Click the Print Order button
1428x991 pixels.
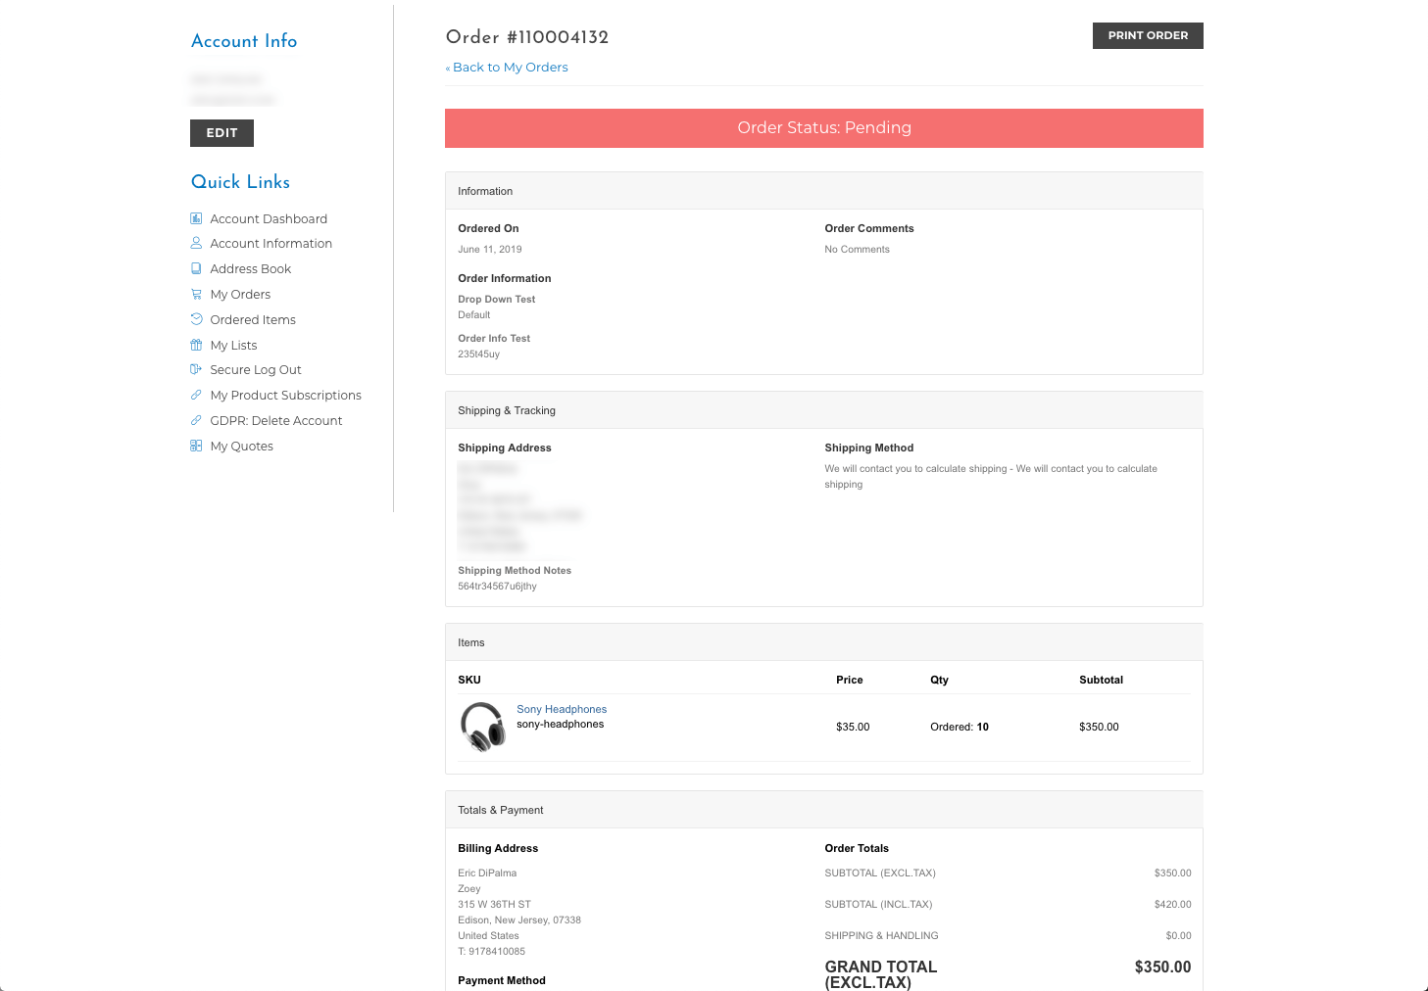[1148, 35]
